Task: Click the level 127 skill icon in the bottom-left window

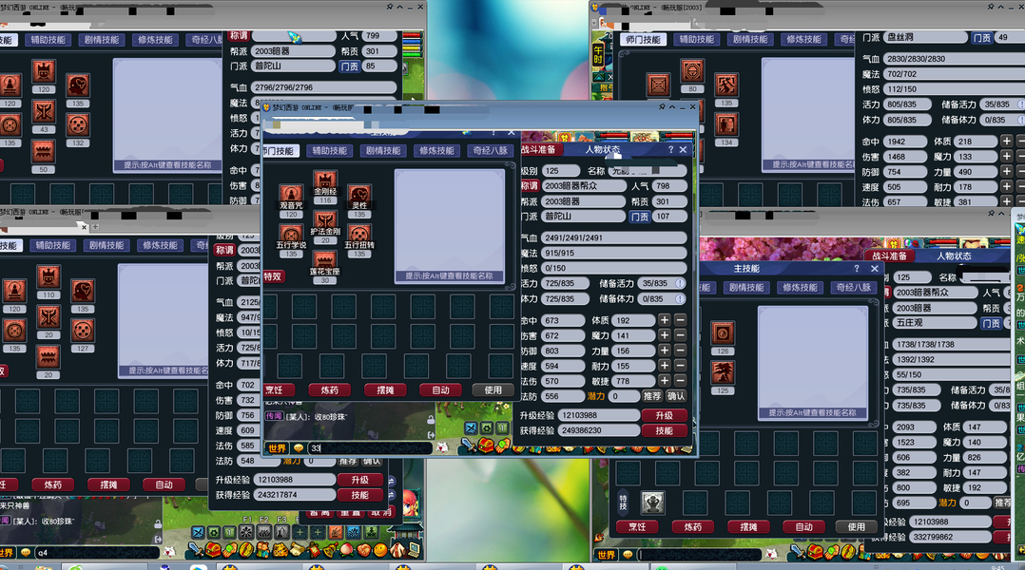Action: coord(82,331)
